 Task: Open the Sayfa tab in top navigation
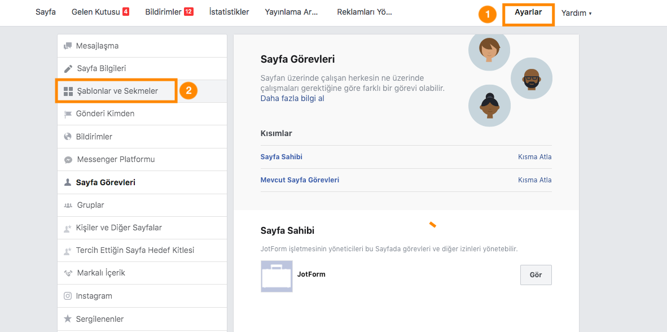pyautogui.click(x=46, y=12)
